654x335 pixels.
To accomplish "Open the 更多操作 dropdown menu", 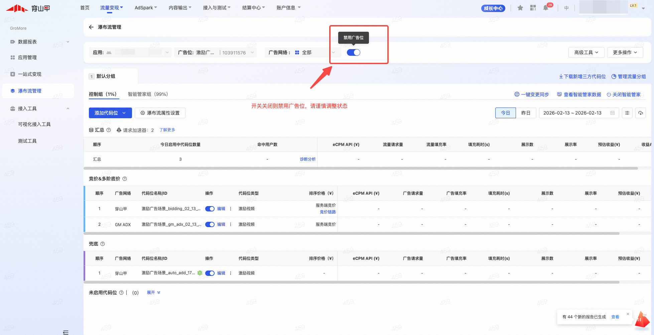I will pyautogui.click(x=625, y=52).
